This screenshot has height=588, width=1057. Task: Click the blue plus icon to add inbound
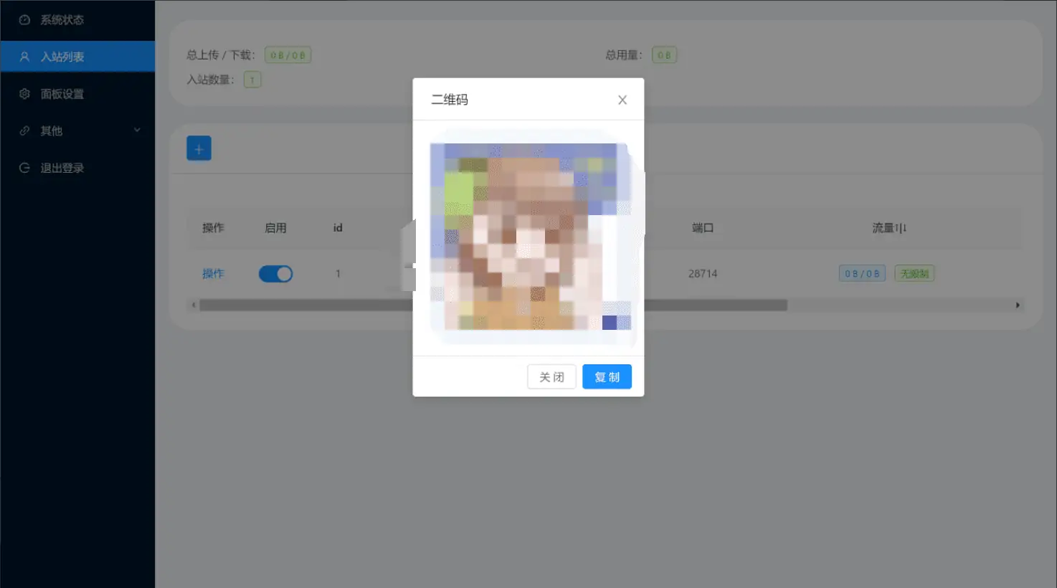(199, 148)
